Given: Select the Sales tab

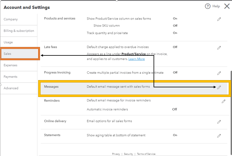Looking at the screenshot, I should [x=8, y=54].
